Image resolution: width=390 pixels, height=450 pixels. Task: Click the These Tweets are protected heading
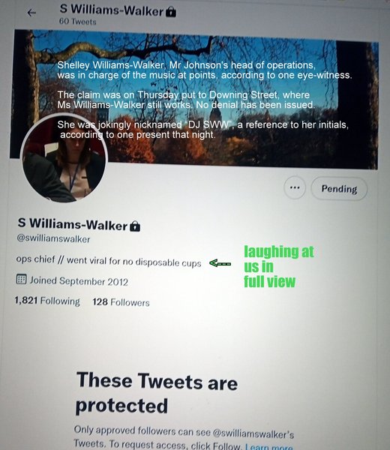(x=157, y=392)
